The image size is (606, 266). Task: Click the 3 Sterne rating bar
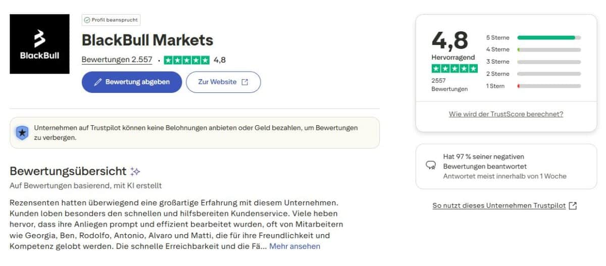[549, 62]
